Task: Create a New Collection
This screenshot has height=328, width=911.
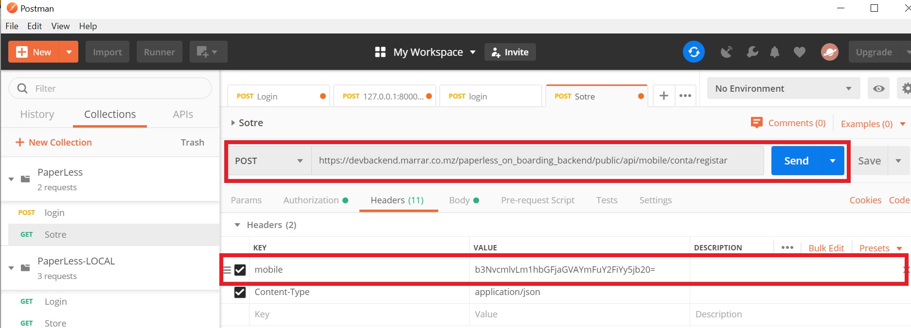Action: click(54, 142)
